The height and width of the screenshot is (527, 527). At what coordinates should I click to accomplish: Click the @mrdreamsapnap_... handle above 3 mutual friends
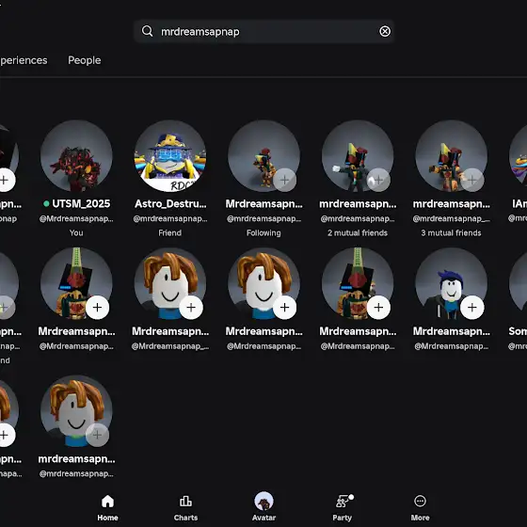point(452,218)
